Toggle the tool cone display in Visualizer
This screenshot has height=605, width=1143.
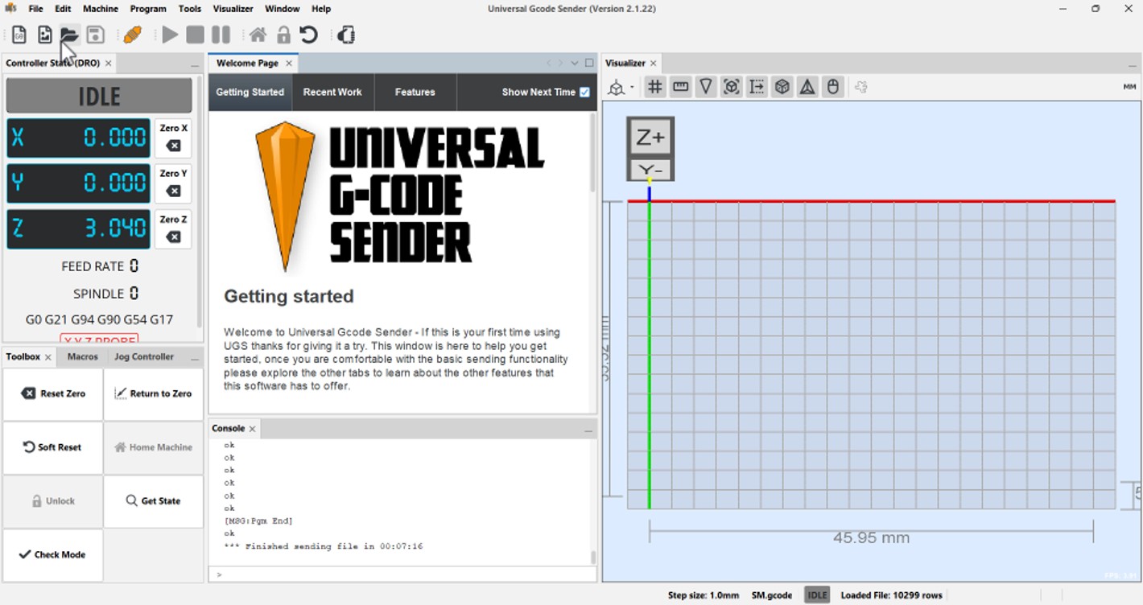tap(706, 87)
